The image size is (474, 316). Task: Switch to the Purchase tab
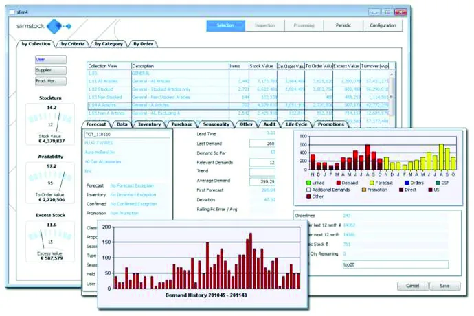point(182,124)
